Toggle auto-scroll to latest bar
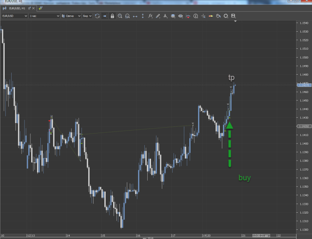The height and width of the screenshot is (239, 312). click(x=105, y=16)
